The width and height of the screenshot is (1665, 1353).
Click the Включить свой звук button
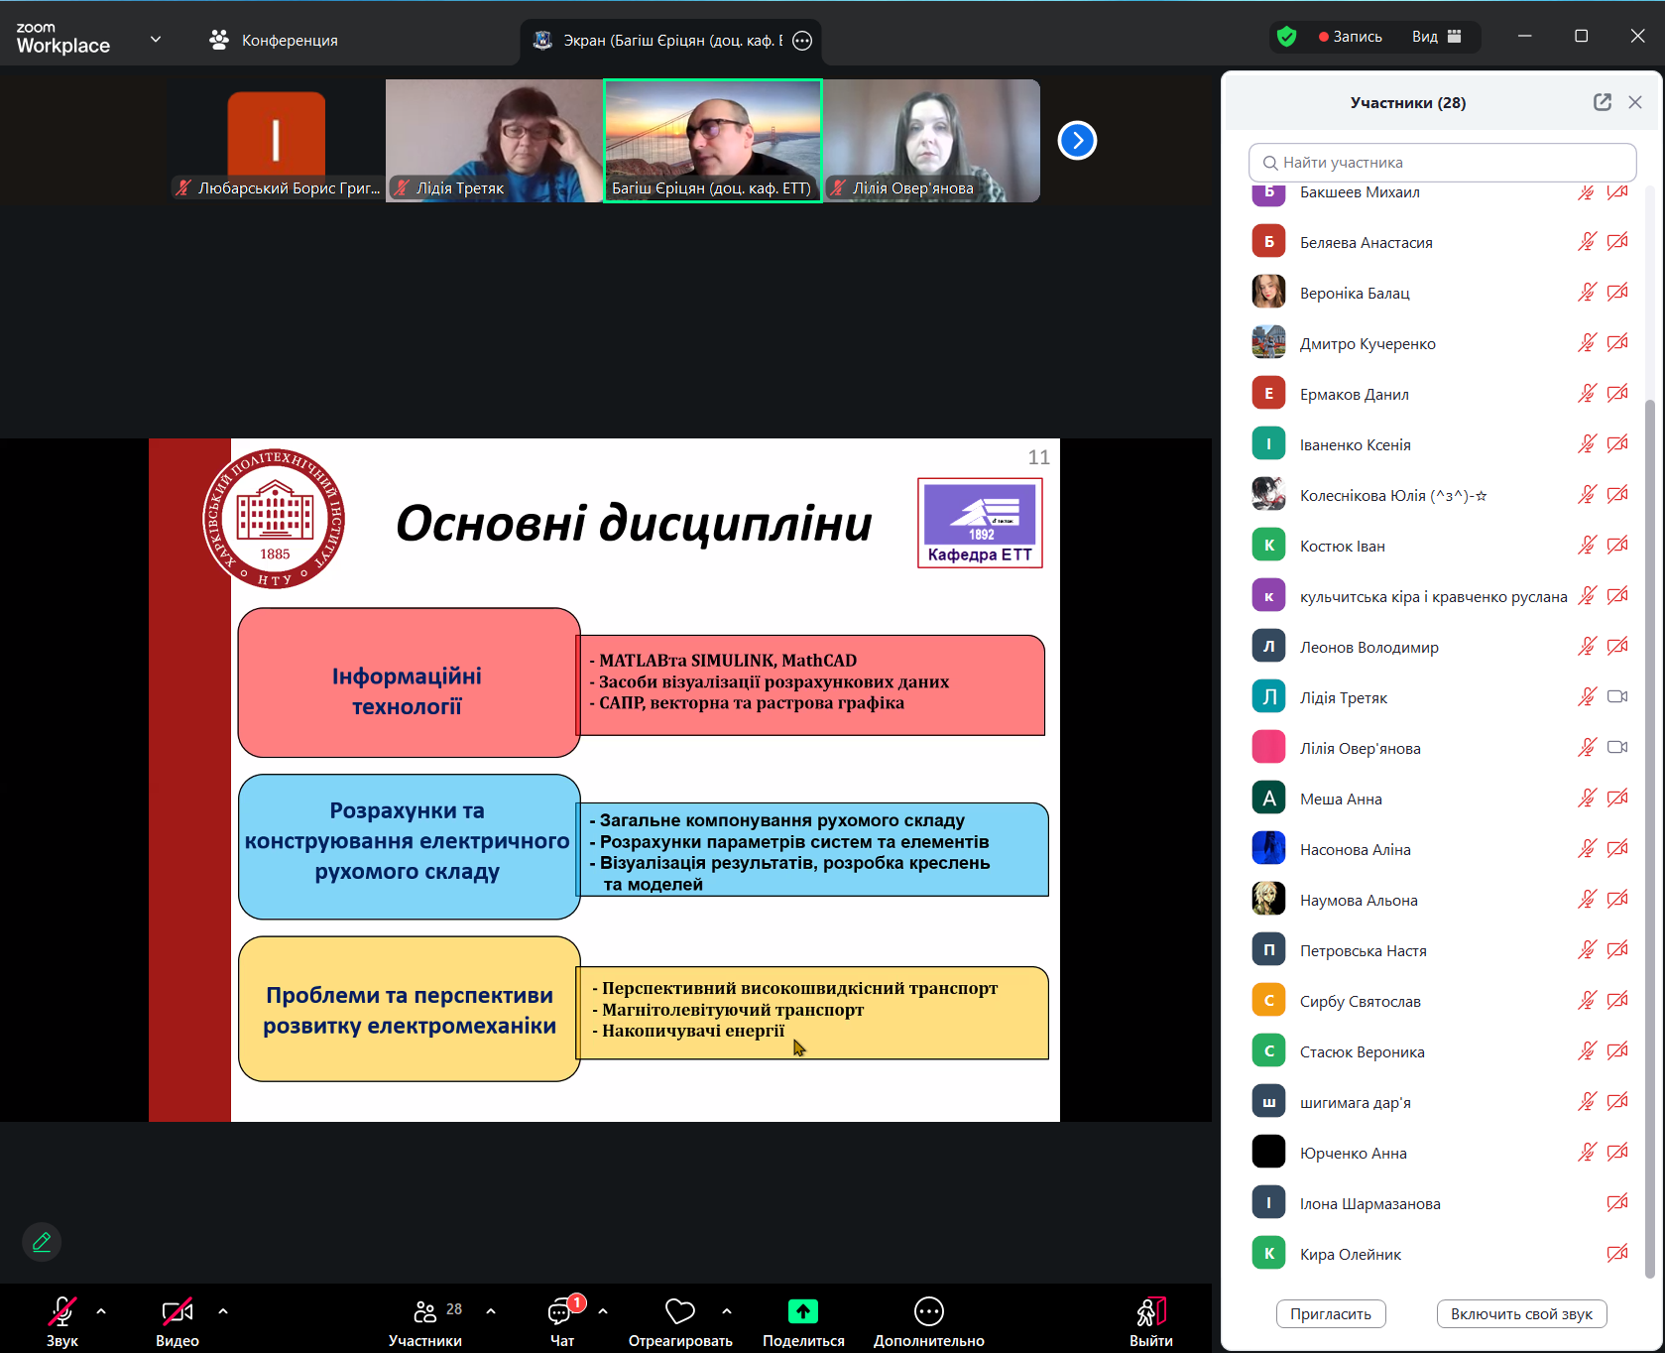point(1520,1313)
